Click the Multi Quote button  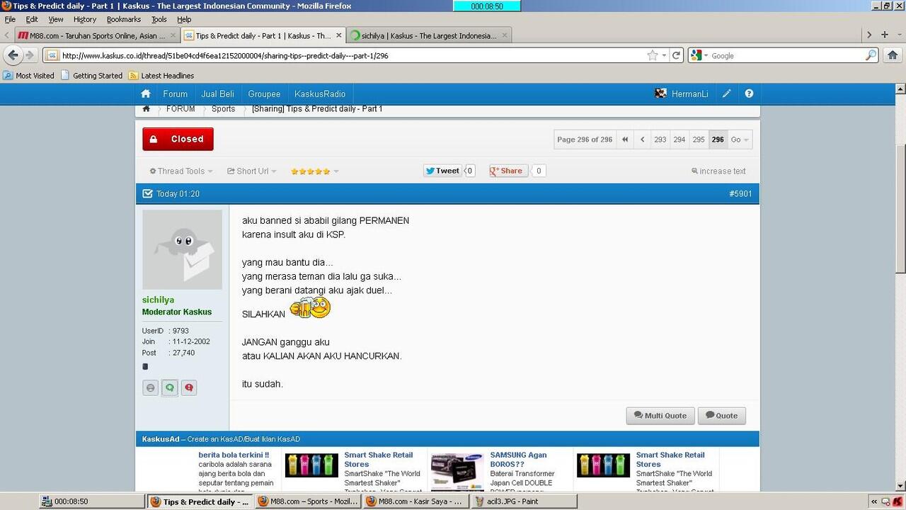[660, 416]
